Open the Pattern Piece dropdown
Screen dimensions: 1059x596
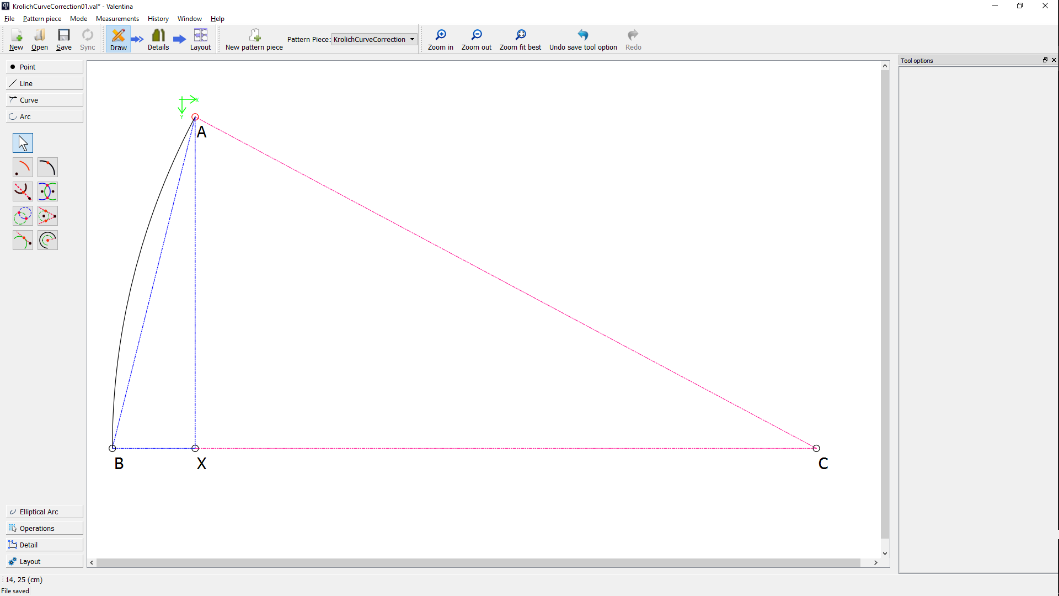click(x=374, y=39)
